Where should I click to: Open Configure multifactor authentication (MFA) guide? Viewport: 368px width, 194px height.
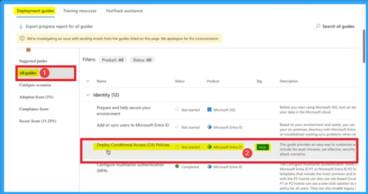[x=130, y=167]
